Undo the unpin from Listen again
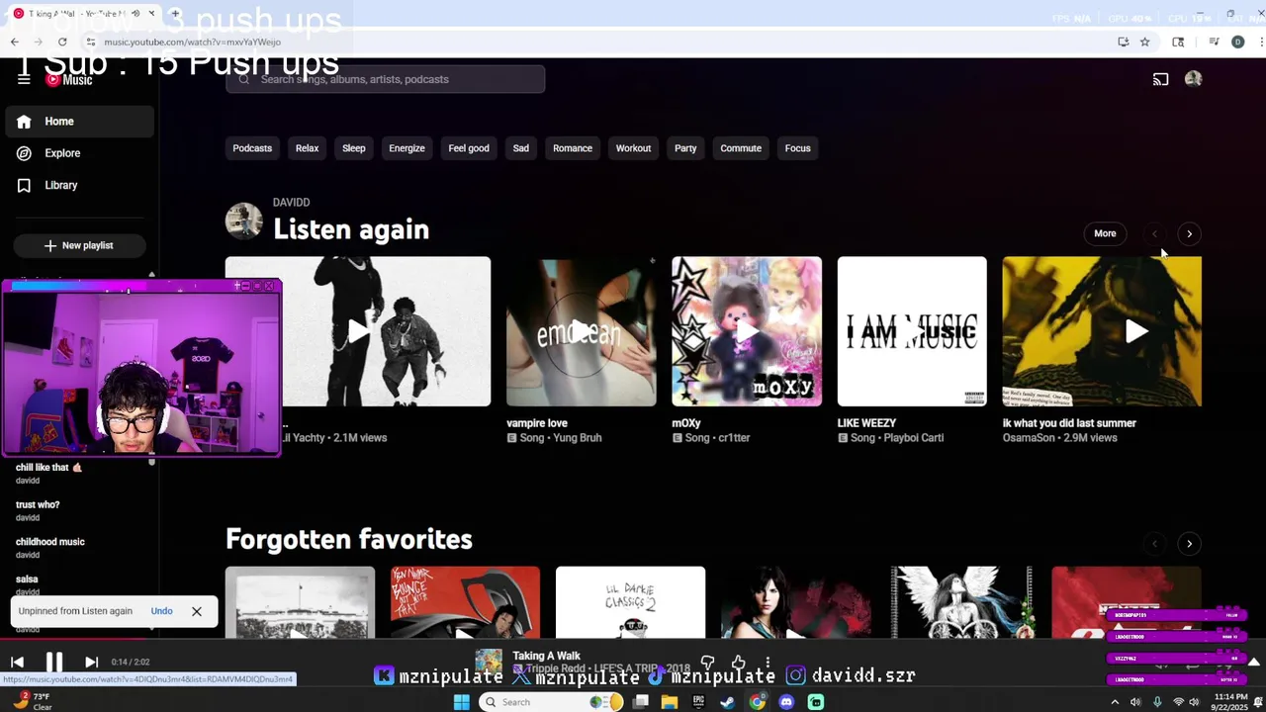The width and height of the screenshot is (1266, 712). click(x=161, y=611)
